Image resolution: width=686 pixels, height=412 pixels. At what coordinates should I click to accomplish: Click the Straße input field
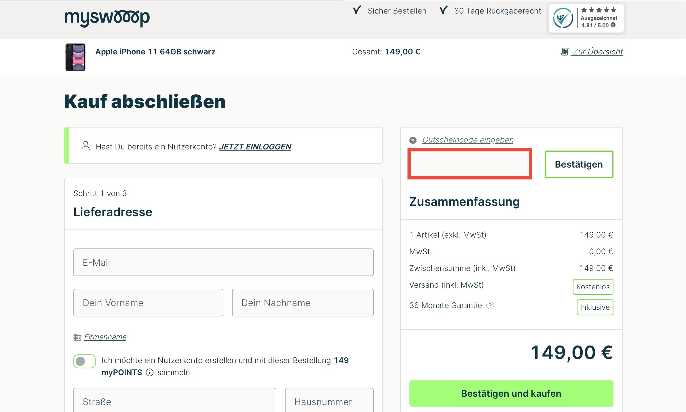(175, 400)
